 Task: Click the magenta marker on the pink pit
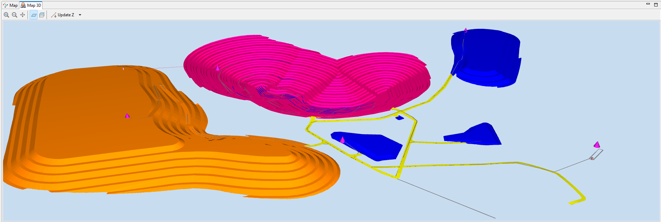point(218,68)
